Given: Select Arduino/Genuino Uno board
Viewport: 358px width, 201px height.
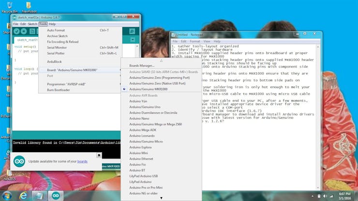Looking at the screenshot, I should pos(161,107).
